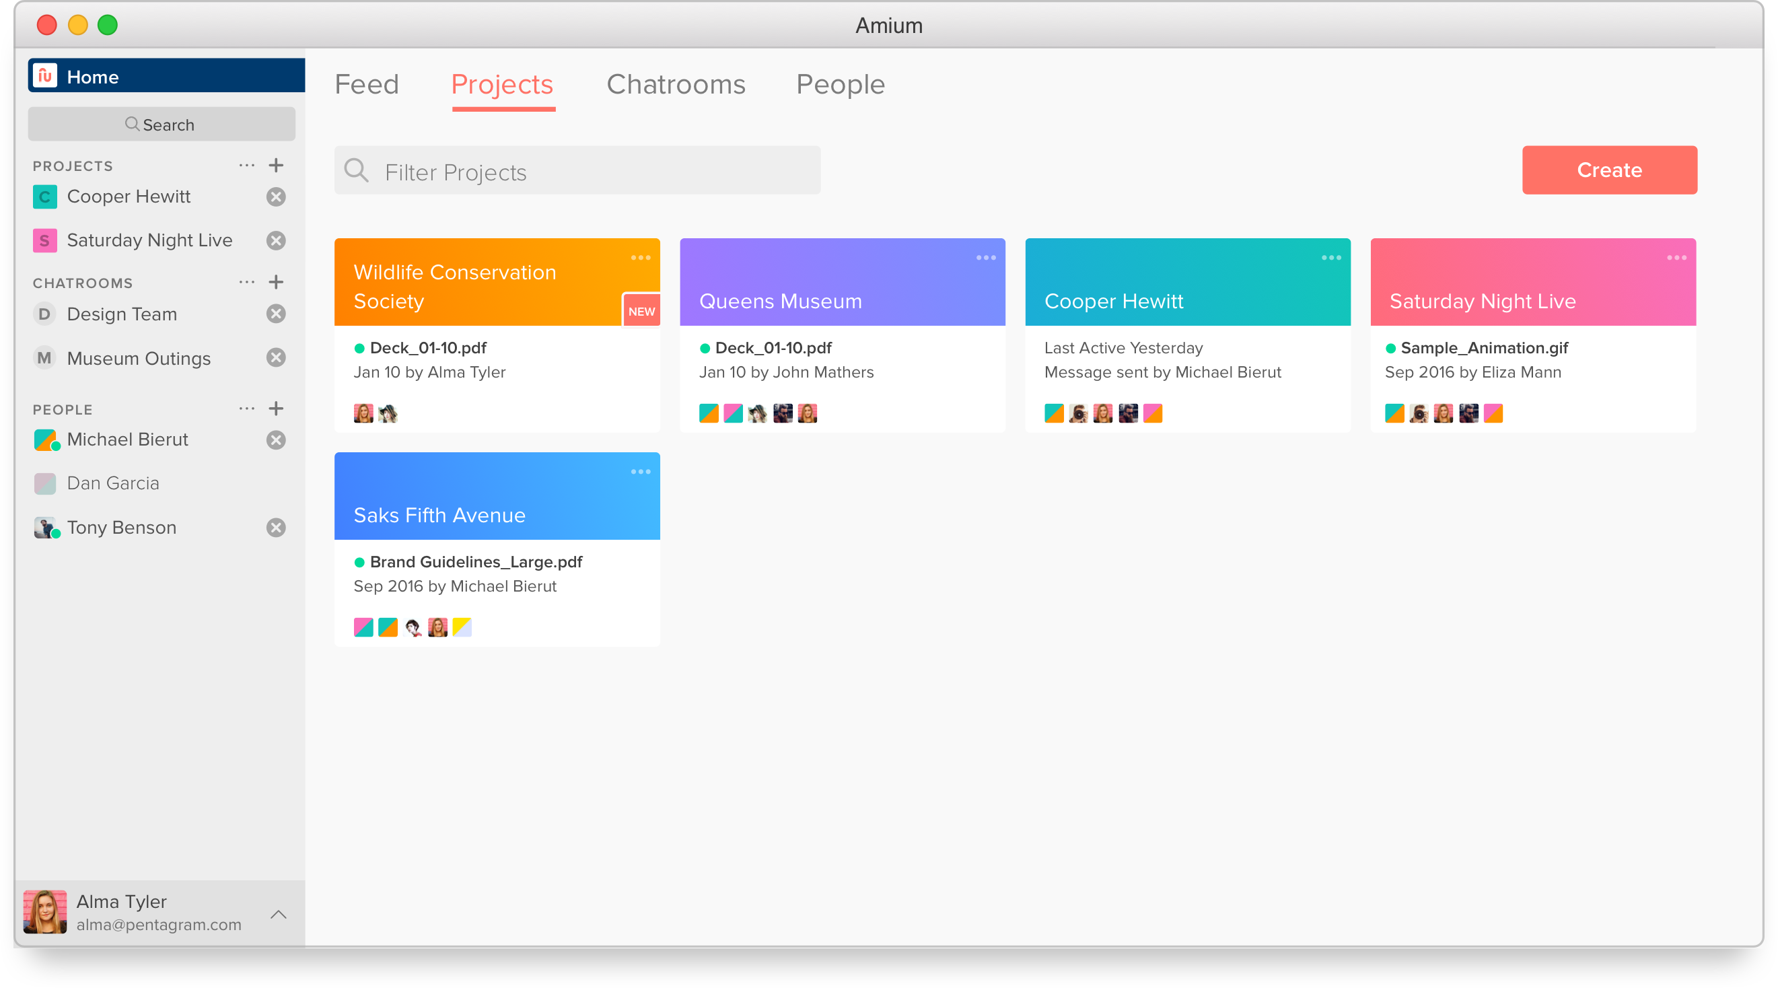Select the Projects tab

click(503, 85)
